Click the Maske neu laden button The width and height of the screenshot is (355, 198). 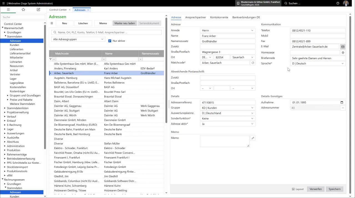pyautogui.click(x=125, y=23)
